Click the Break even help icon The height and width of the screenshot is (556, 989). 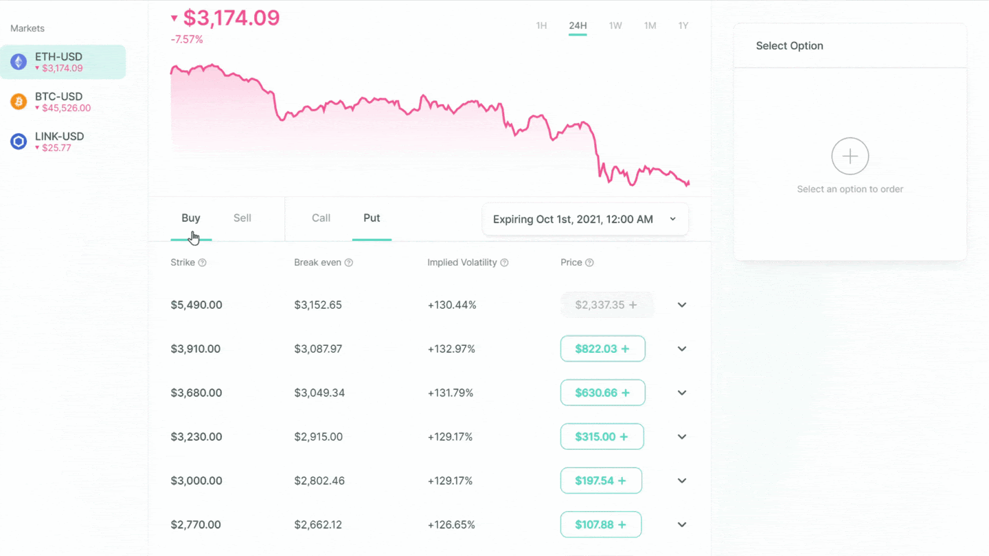pyautogui.click(x=349, y=263)
